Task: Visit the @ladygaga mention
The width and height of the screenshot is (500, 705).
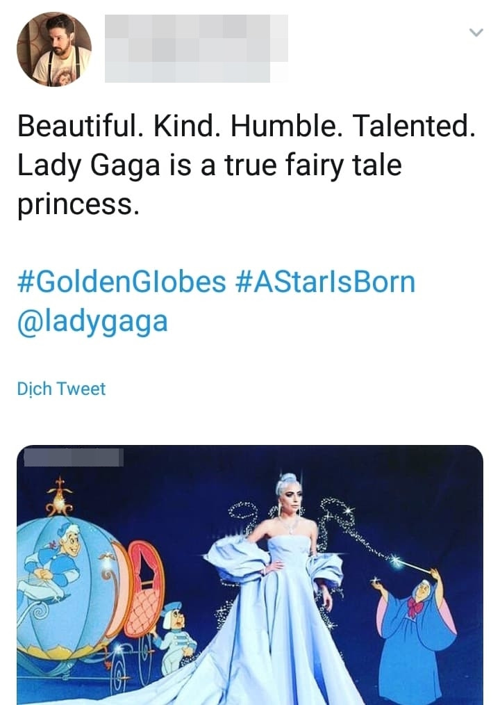Action: (92, 323)
